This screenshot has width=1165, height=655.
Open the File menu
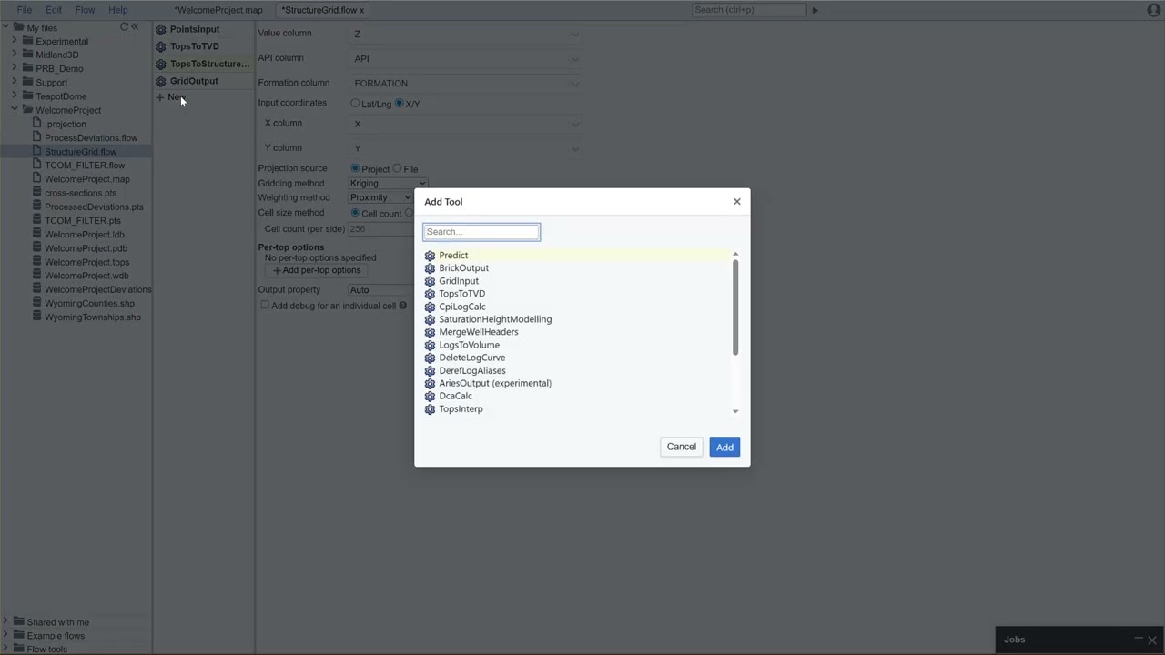25,10
